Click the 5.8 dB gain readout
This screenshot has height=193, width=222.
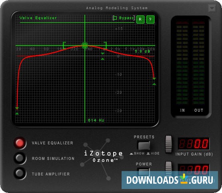click(x=142, y=51)
